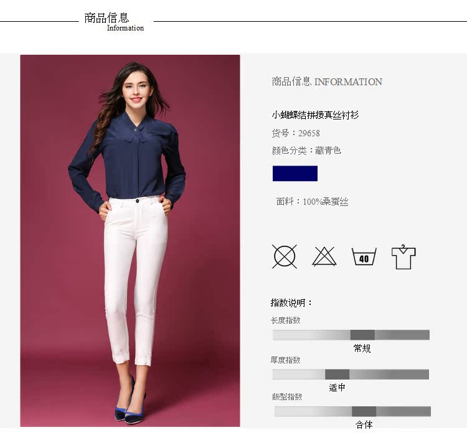The width and height of the screenshot is (467, 448).
Task: Click the do-not-bleach triangle icon
Action: point(324,256)
